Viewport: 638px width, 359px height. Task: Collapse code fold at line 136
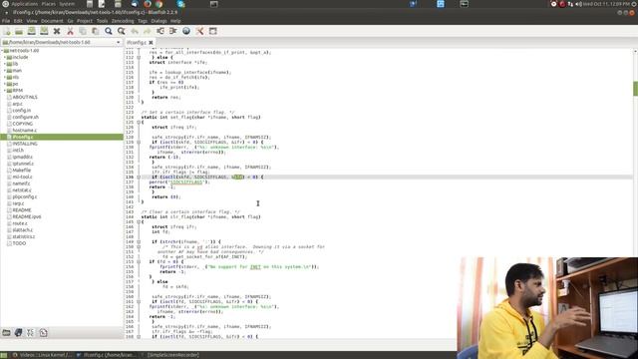tap(139, 178)
